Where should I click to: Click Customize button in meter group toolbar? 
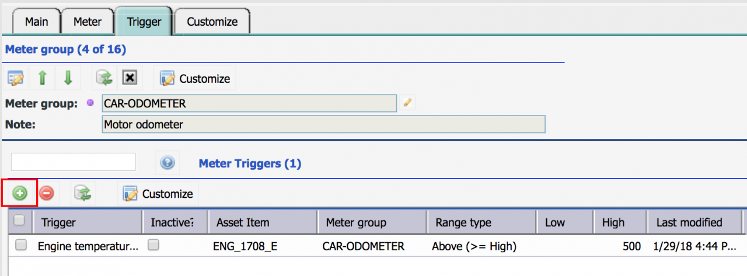tap(196, 78)
